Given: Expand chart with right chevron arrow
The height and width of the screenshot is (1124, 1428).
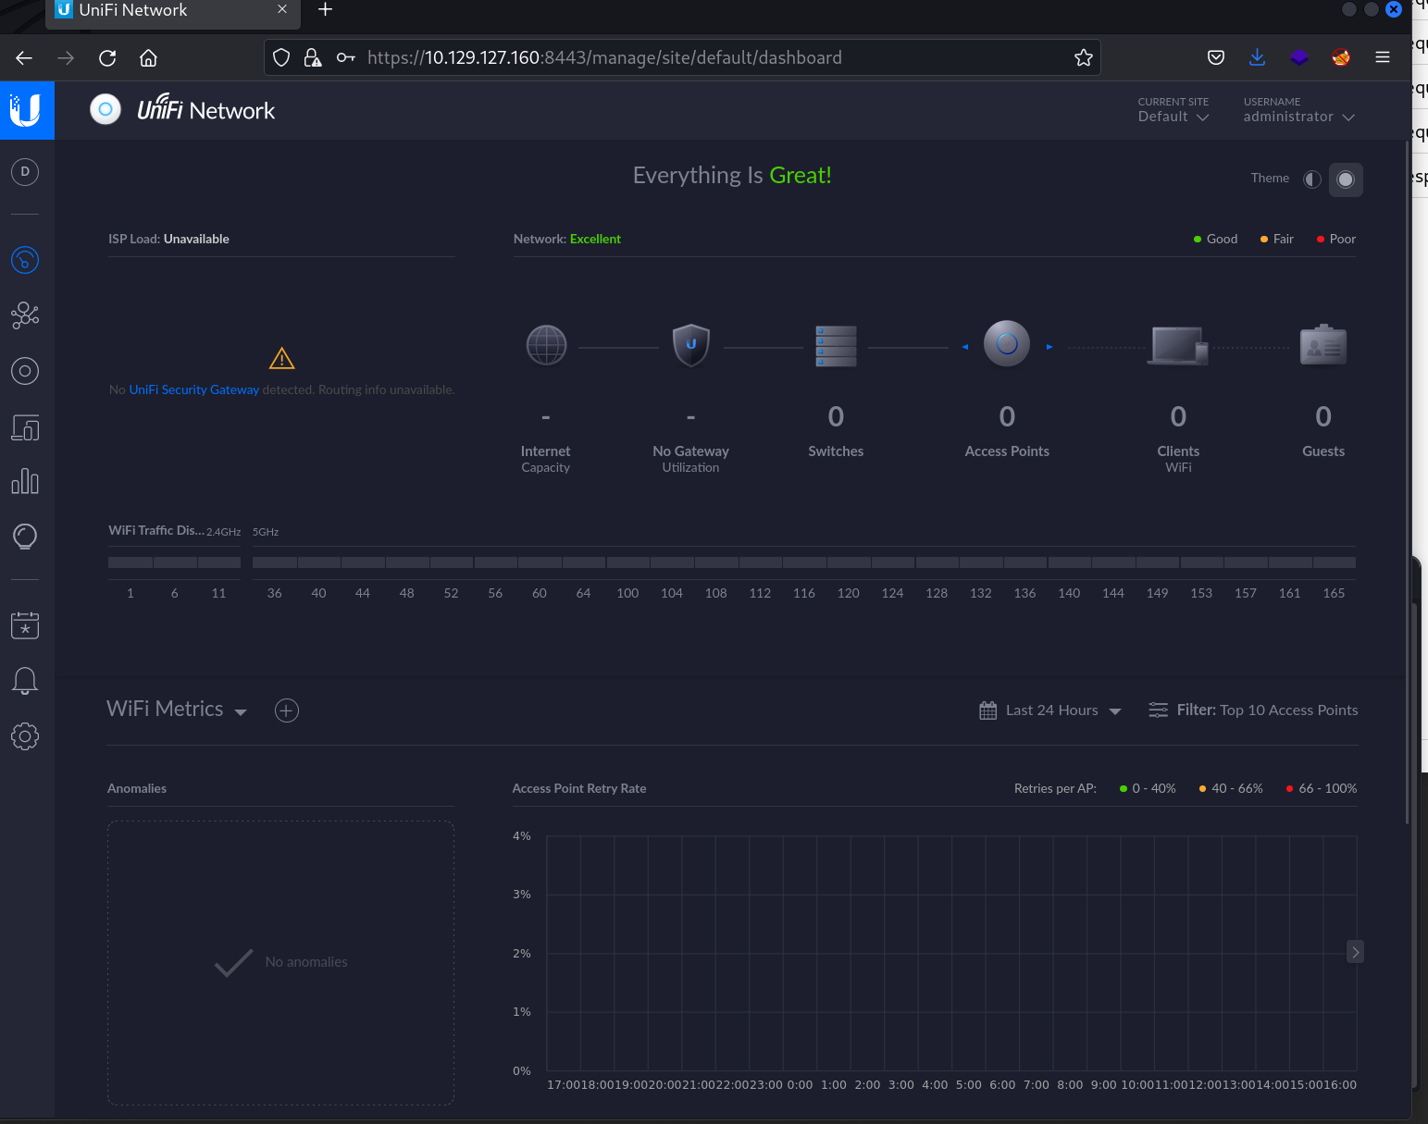Looking at the screenshot, I should click(x=1355, y=952).
